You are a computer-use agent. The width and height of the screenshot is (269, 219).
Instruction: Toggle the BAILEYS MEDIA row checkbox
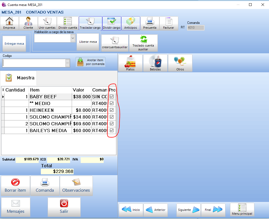tap(111, 130)
